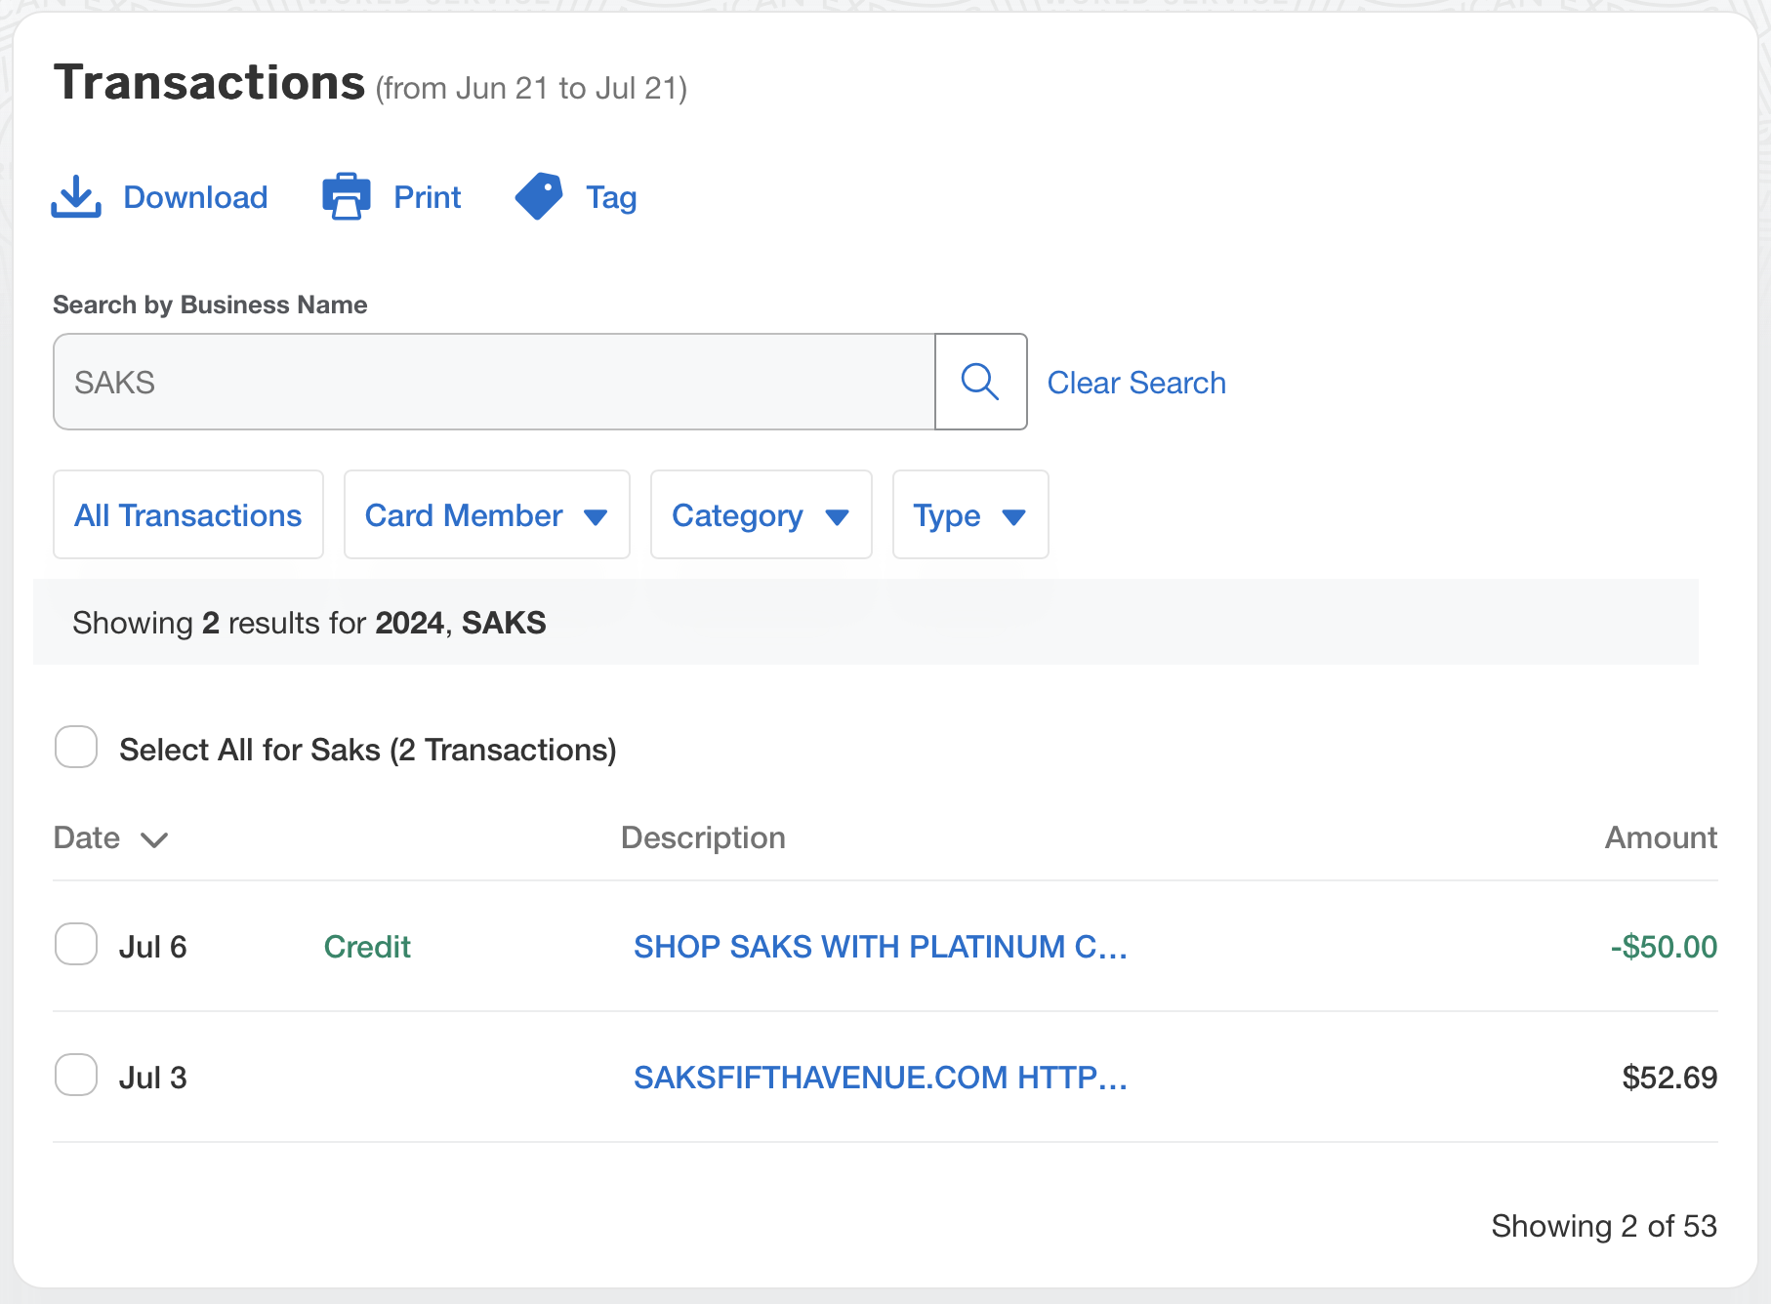The height and width of the screenshot is (1304, 1771).
Task: Click the Description column header
Action: click(x=703, y=837)
